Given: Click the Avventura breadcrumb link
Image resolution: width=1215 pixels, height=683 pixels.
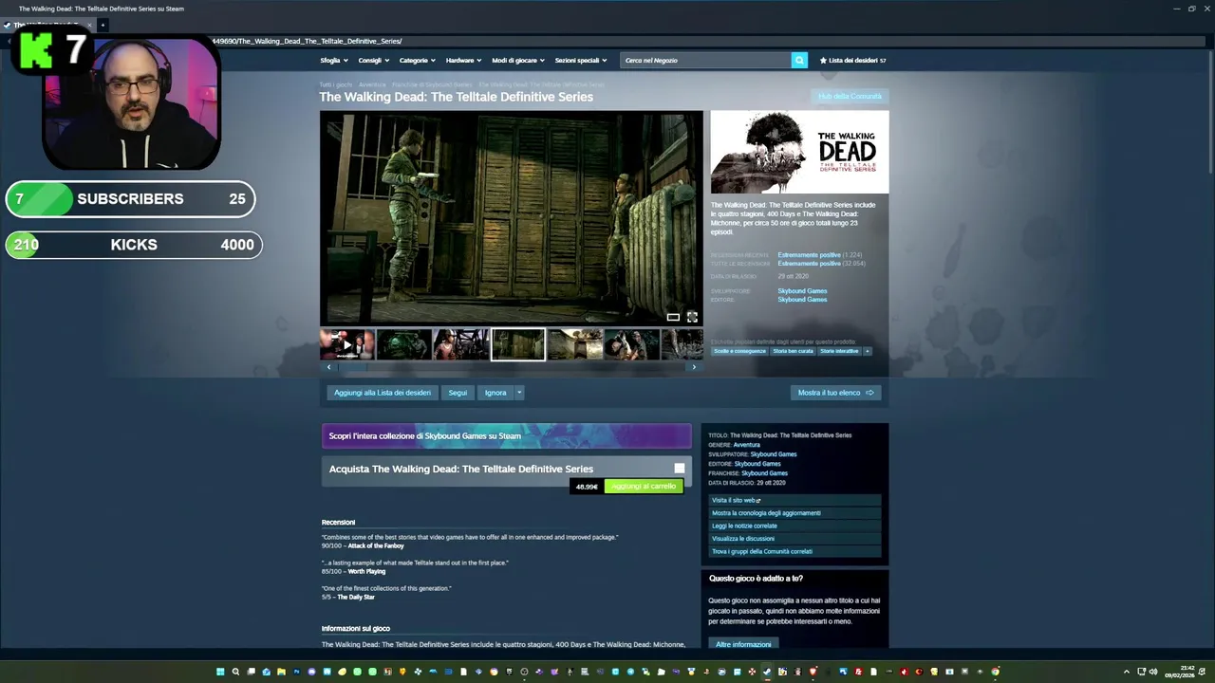Looking at the screenshot, I should tap(372, 85).
